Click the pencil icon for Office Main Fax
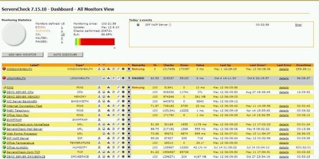The image size is (319, 159). [x=119, y=115]
